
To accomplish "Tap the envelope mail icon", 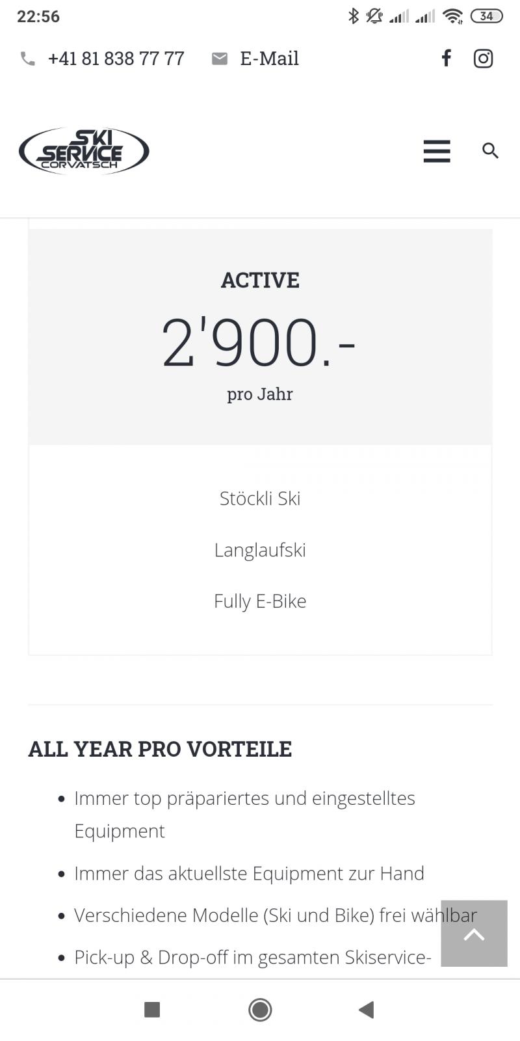I will pyautogui.click(x=220, y=59).
